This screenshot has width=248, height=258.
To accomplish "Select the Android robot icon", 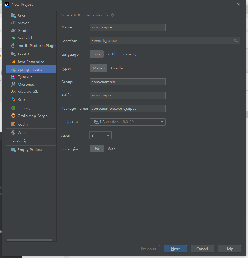I will pos(13,38).
